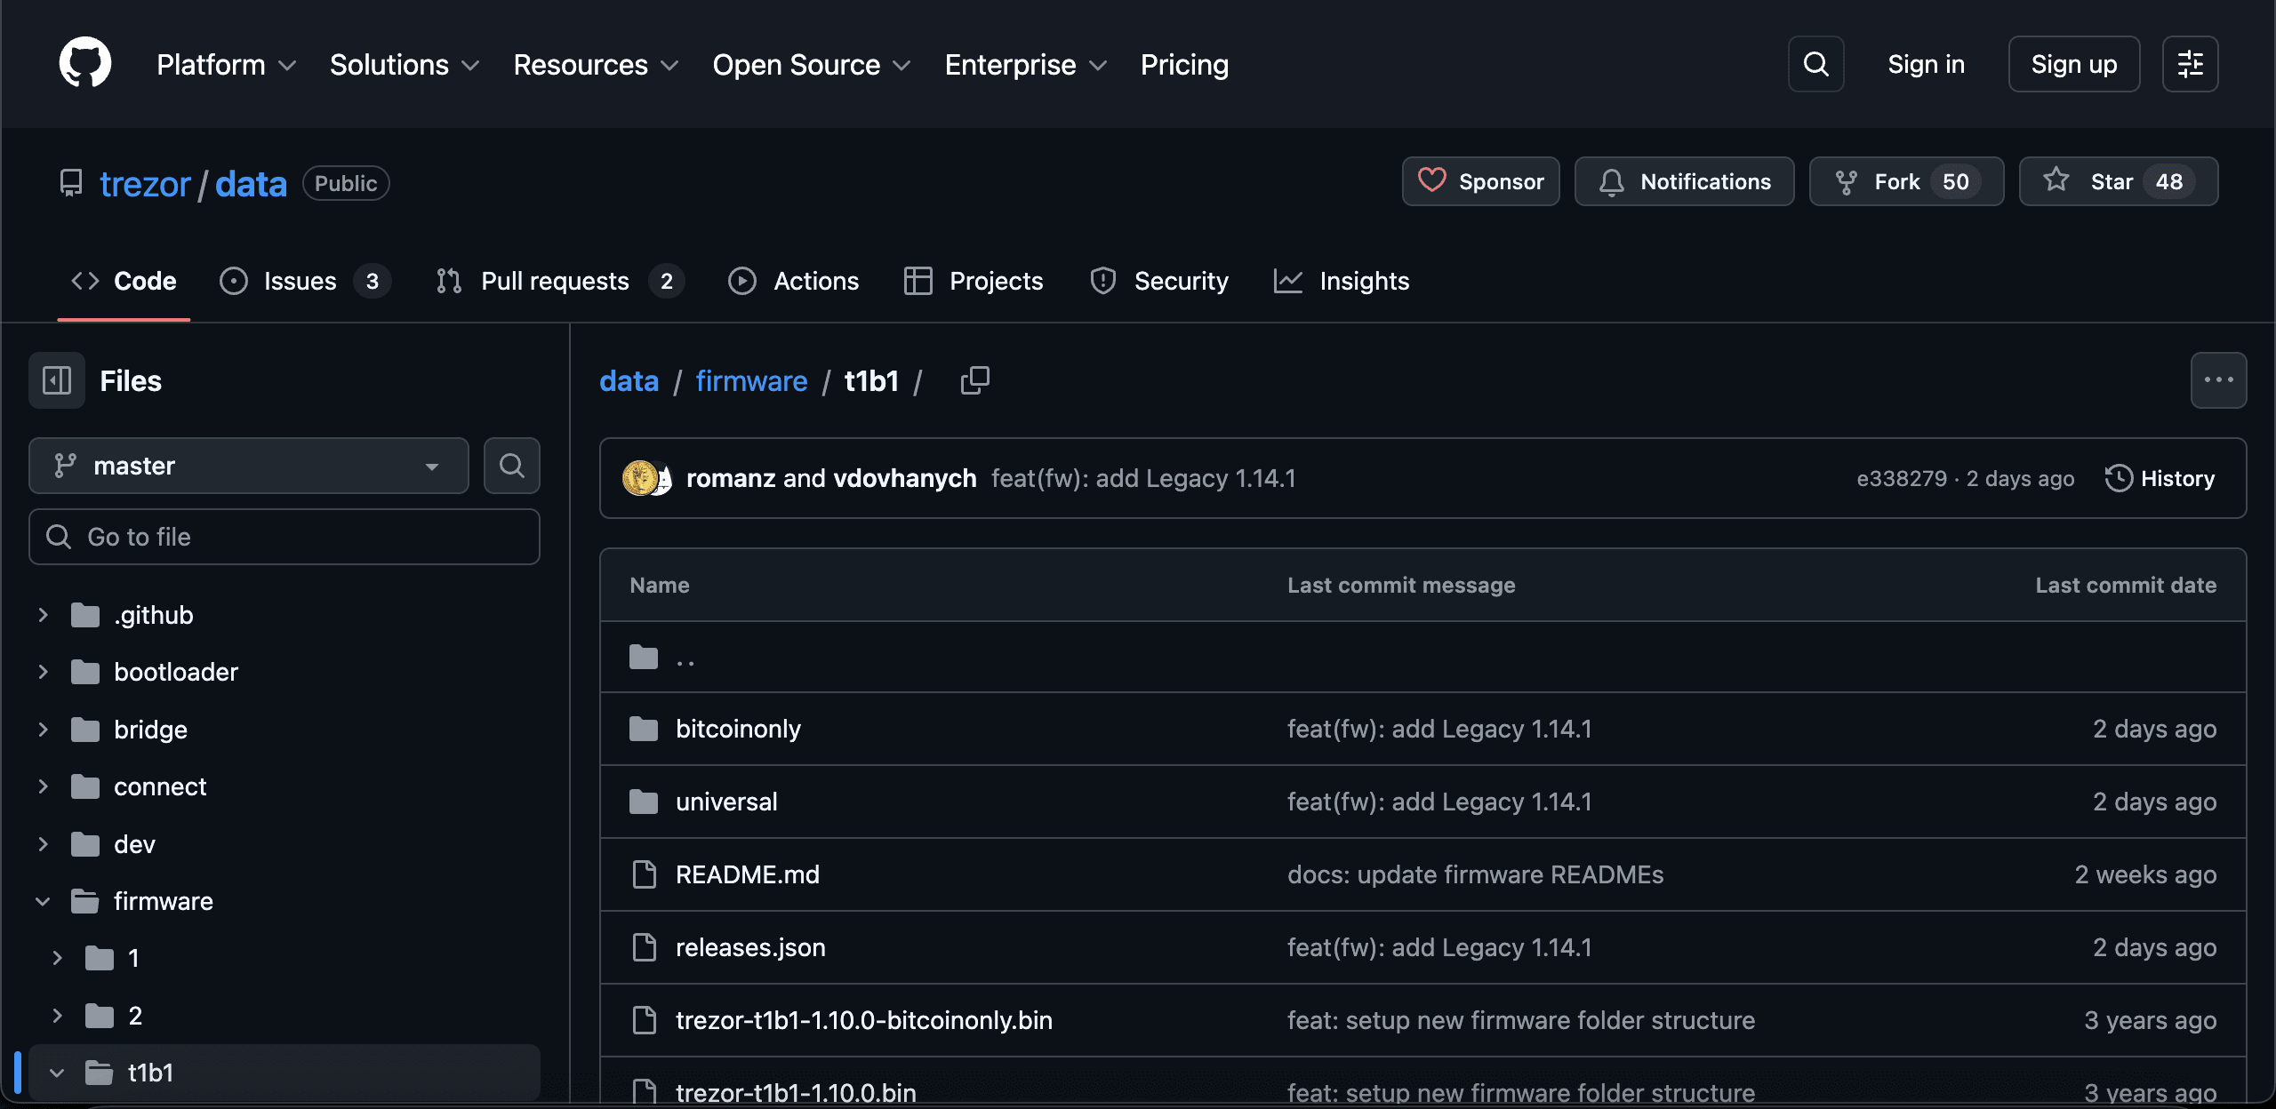Click the Notifications bell icon

(1613, 181)
